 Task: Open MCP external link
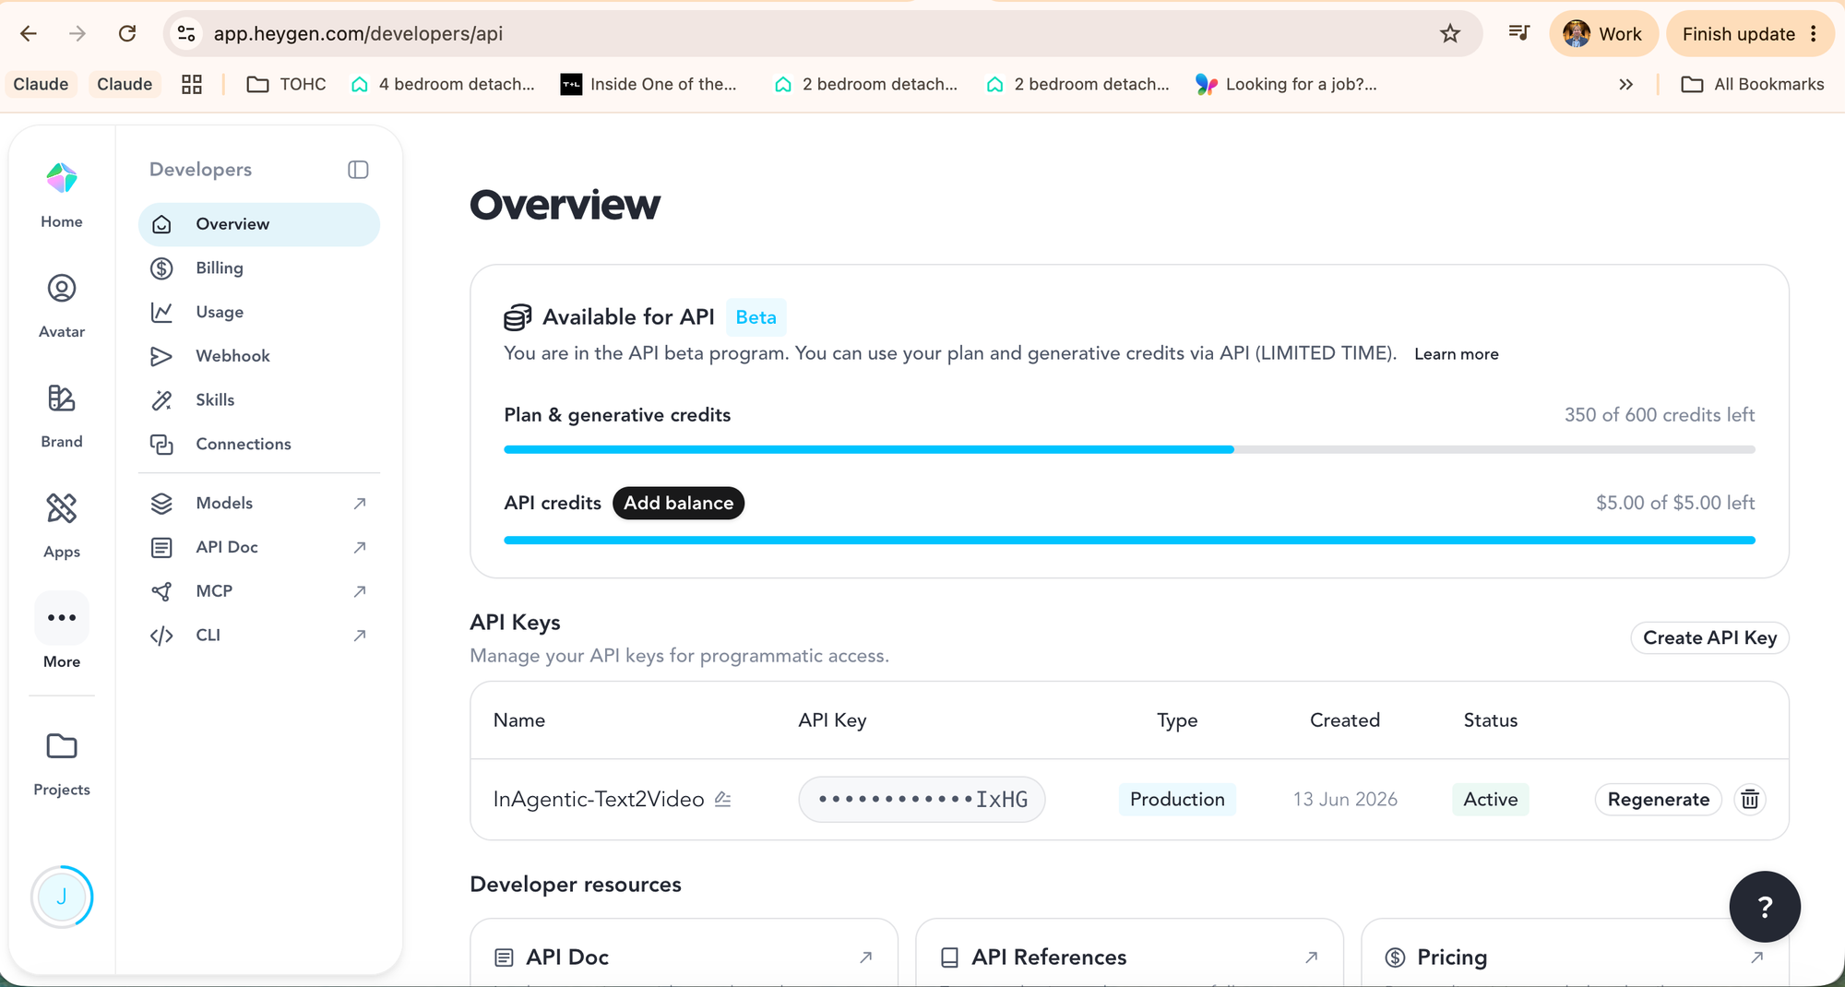259,591
